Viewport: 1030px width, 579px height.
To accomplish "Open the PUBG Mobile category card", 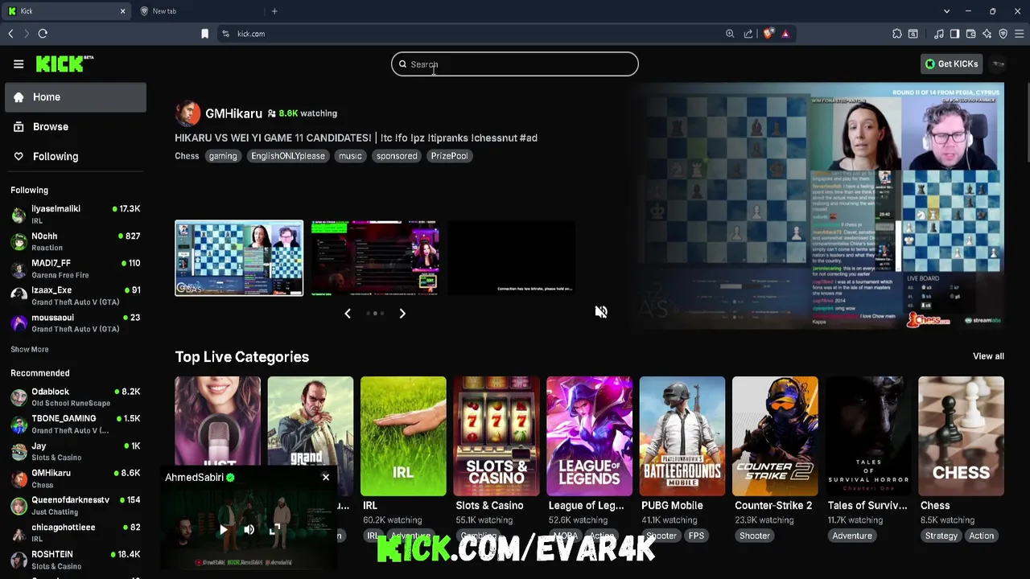I will pyautogui.click(x=682, y=436).
